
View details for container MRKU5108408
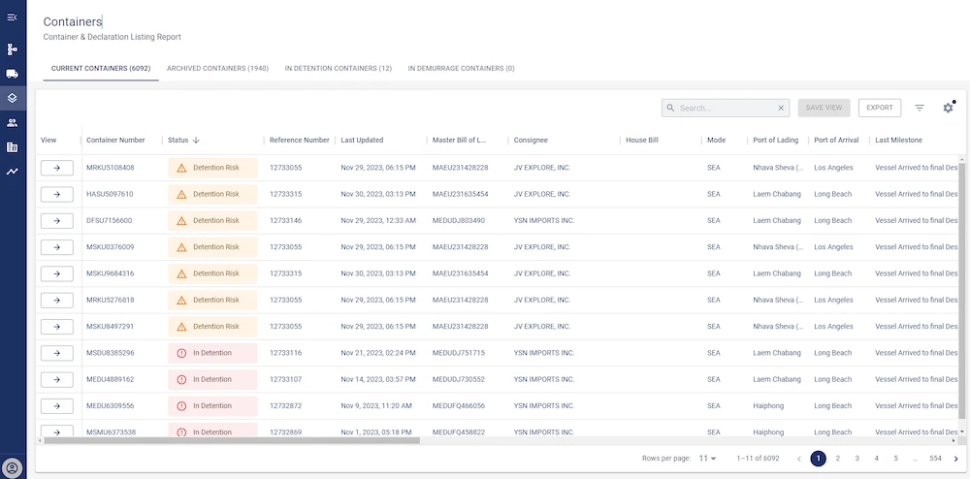coord(57,168)
